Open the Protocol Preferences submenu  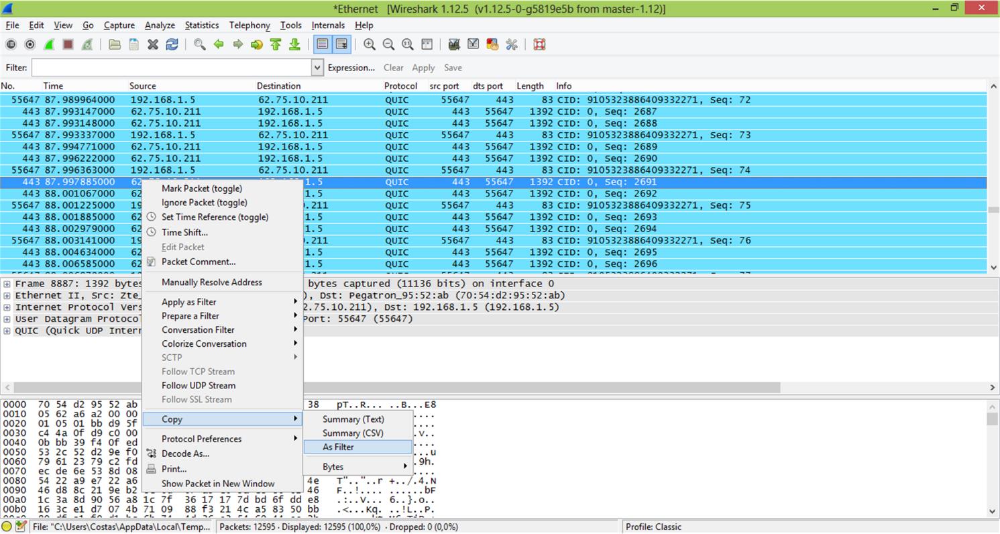223,439
